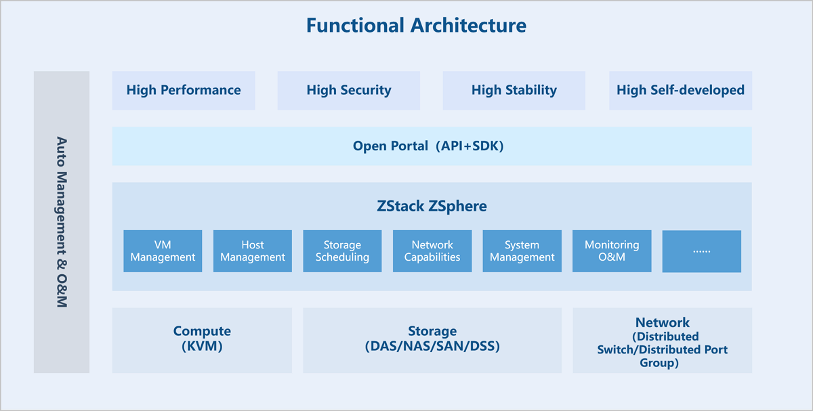Select the Network Capabilities module

pyautogui.click(x=432, y=251)
